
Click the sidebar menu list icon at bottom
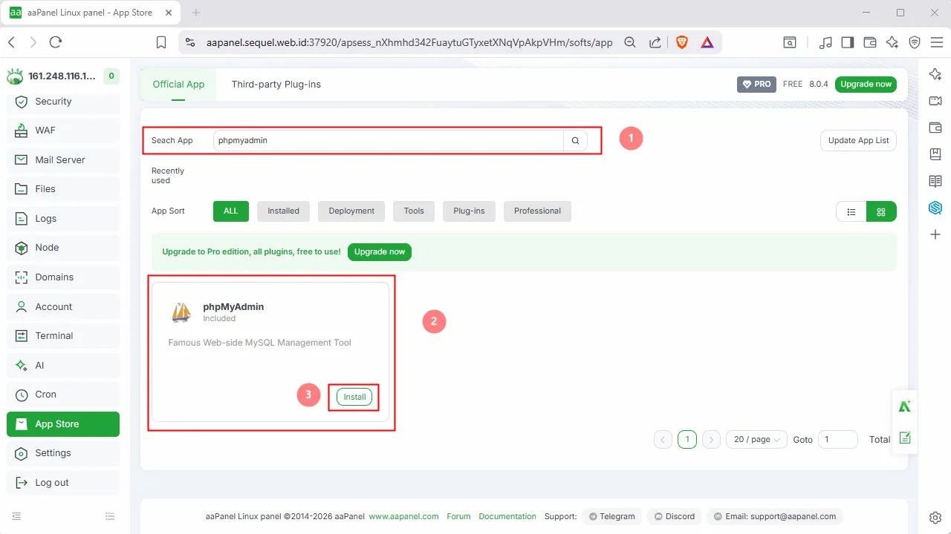pyautogui.click(x=110, y=516)
